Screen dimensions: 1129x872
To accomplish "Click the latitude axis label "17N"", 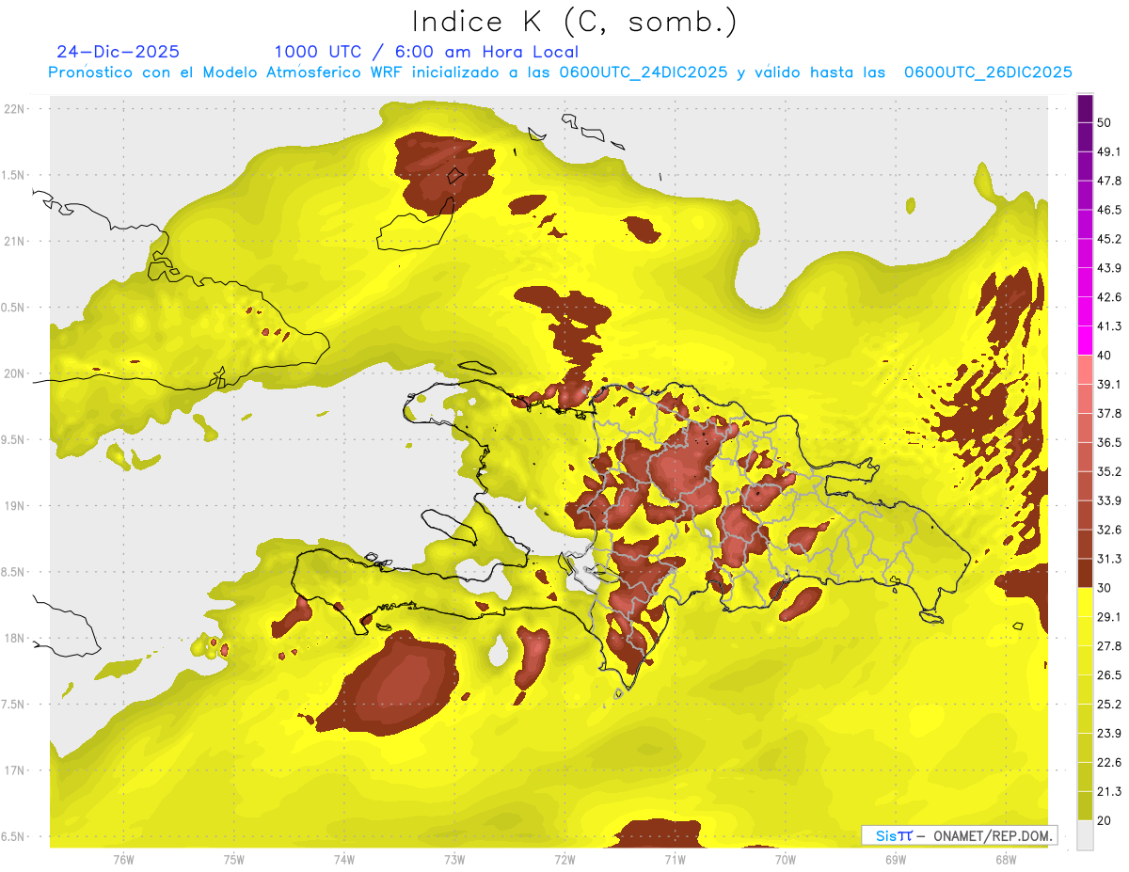I will point(16,771).
